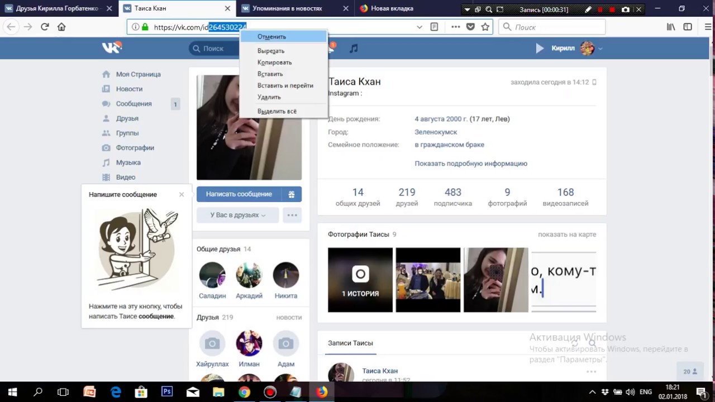Open 'Новости' in sidebar
715x402 pixels.
(129, 89)
